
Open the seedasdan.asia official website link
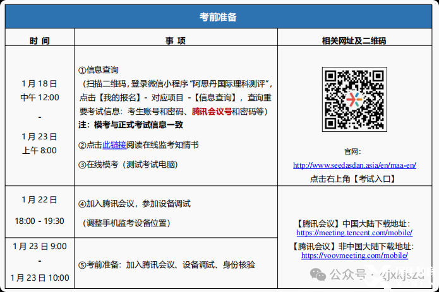[x=354, y=165]
